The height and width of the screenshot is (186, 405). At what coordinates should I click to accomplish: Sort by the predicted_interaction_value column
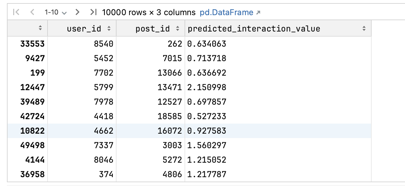pyautogui.click(x=364, y=29)
